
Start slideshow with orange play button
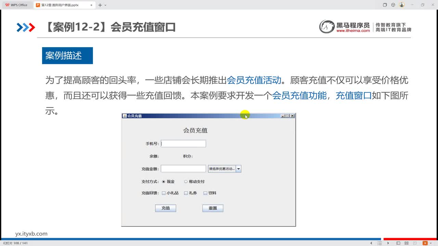point(425,243)
